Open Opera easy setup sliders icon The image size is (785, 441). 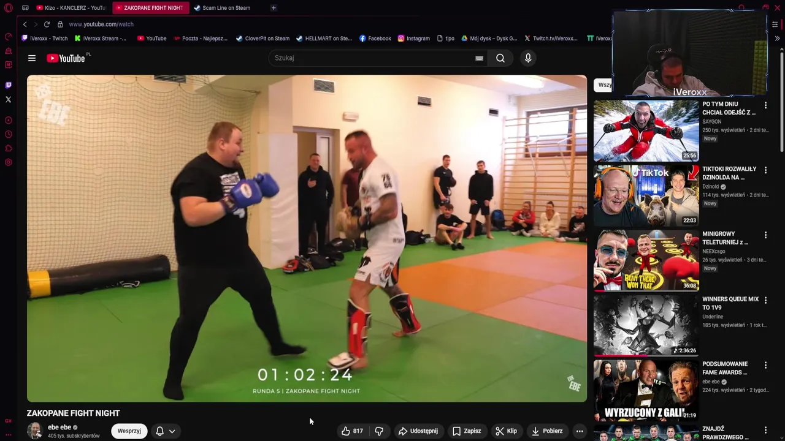(x=775, y=24)
